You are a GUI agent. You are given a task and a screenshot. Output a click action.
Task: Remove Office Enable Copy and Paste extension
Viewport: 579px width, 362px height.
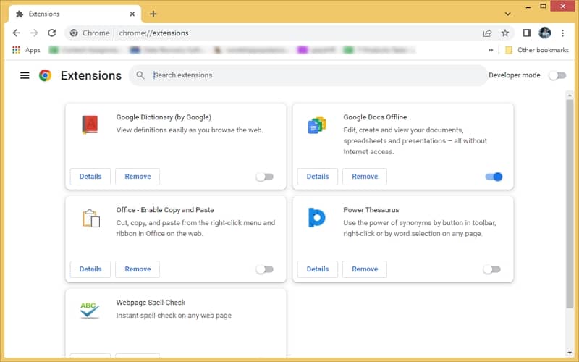(138, 269)
